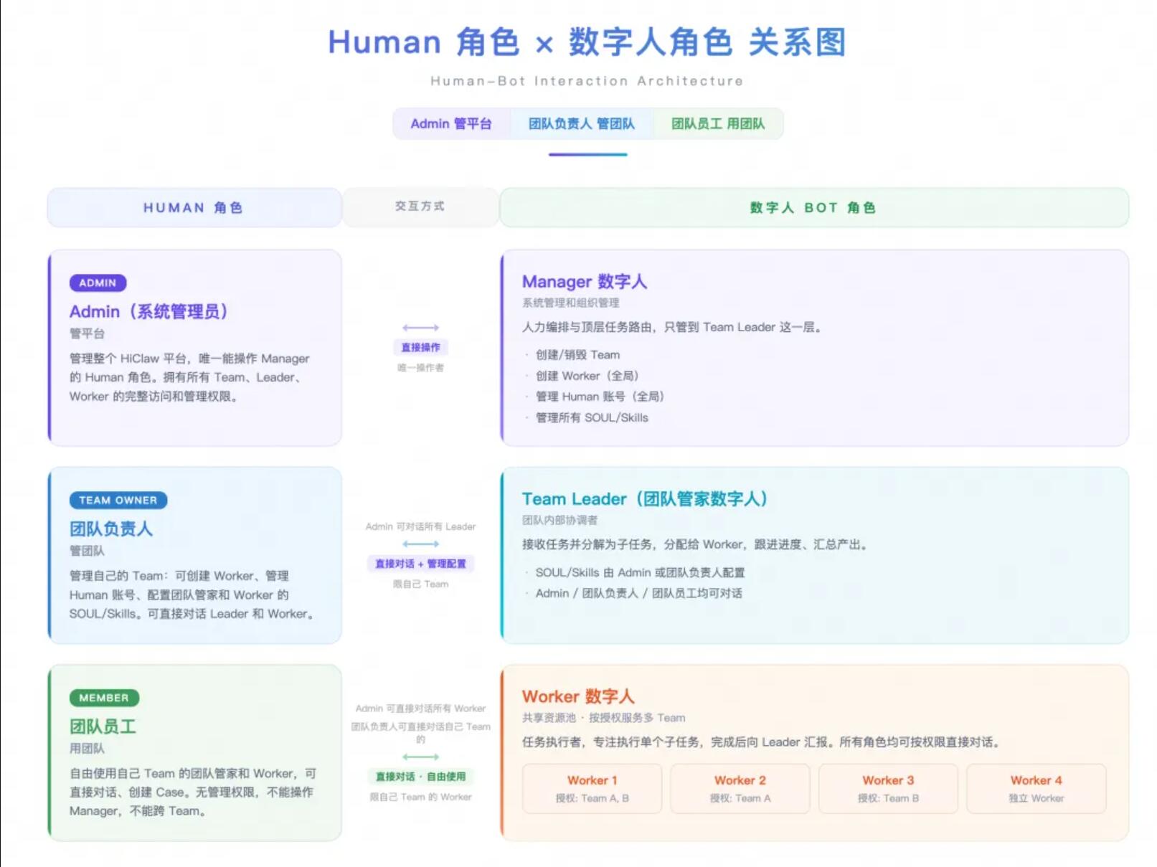Viewport: 1157px width, 867px height.
Task: Click the 'Human-Bot Interaction Architecture' subtitle
Action: point(587,81)
